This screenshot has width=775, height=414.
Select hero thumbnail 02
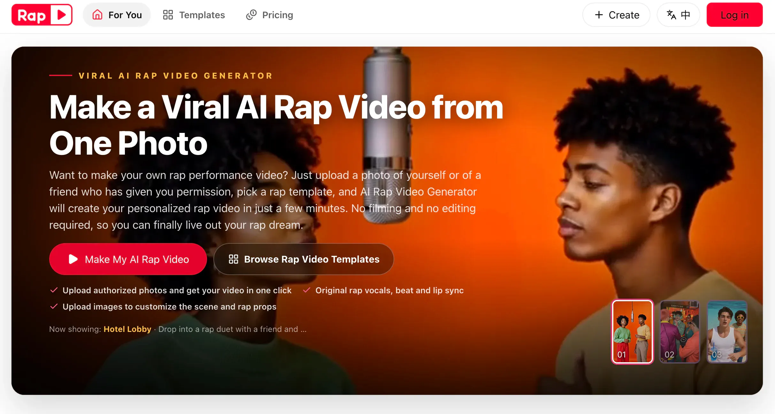pyautogui.click(x=680, y=332)
